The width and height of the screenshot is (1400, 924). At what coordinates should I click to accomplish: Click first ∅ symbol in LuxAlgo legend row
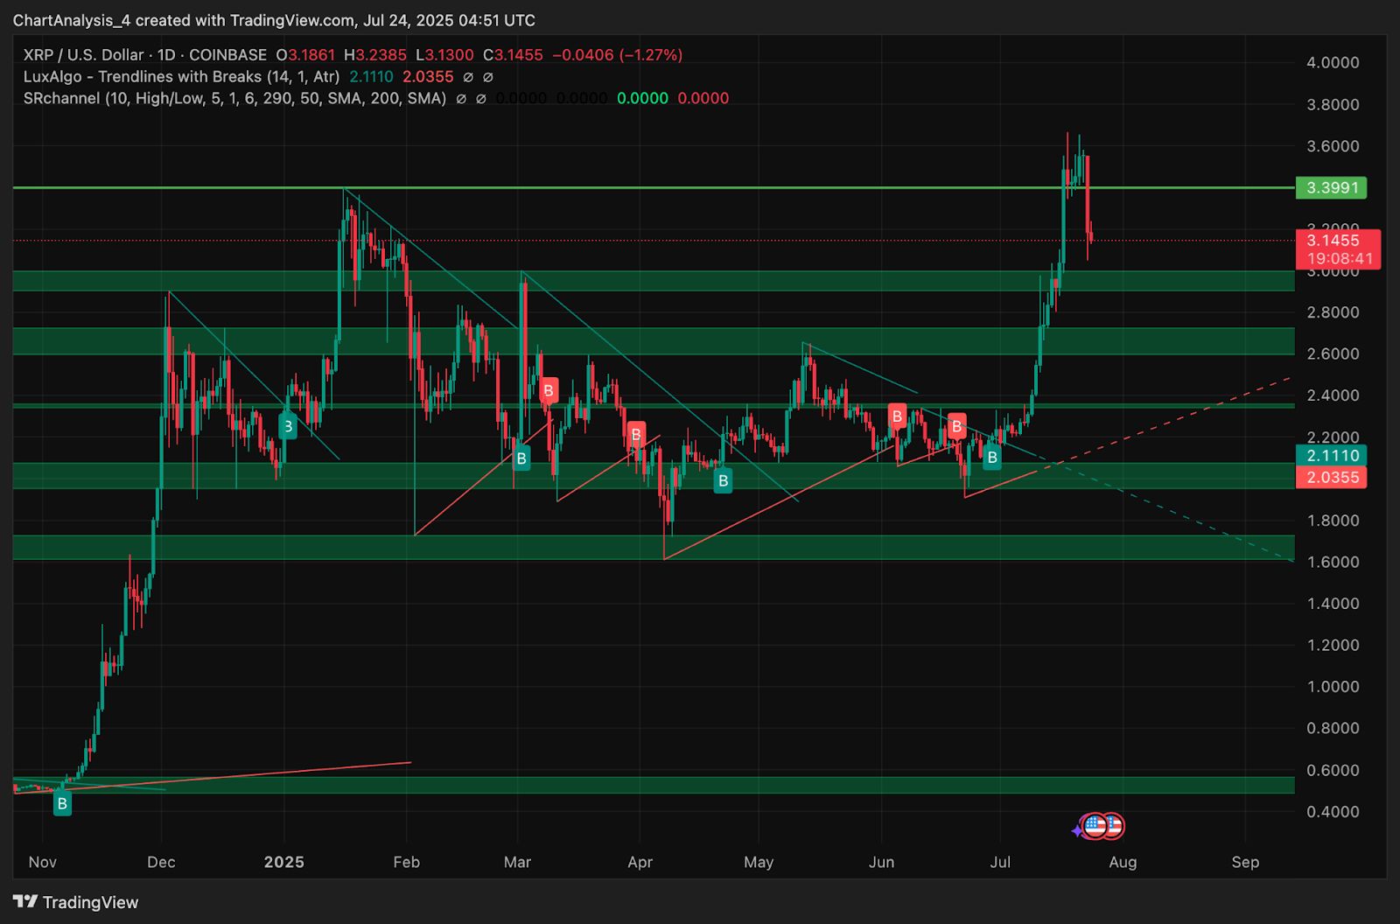468,77
